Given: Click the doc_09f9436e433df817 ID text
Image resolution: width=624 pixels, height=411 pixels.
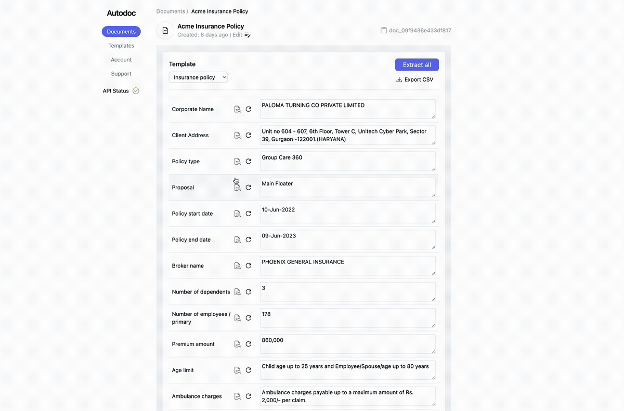Looking at the screenshot, I should click(420, 31).
